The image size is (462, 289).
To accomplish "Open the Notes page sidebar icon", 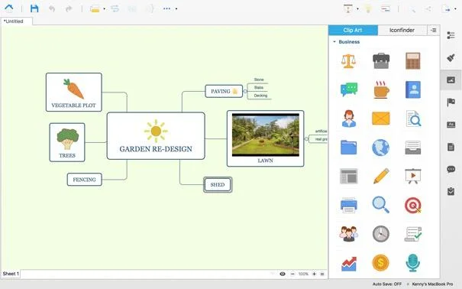I will pyautogui.click(x=451, y=147).
